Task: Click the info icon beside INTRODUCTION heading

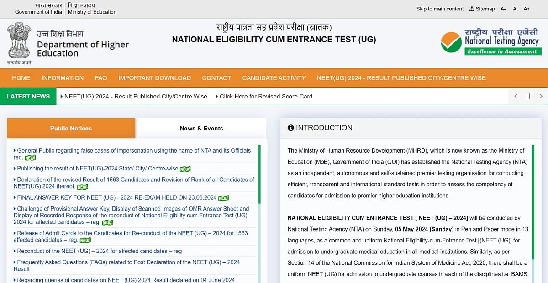Action: [291, 128]
